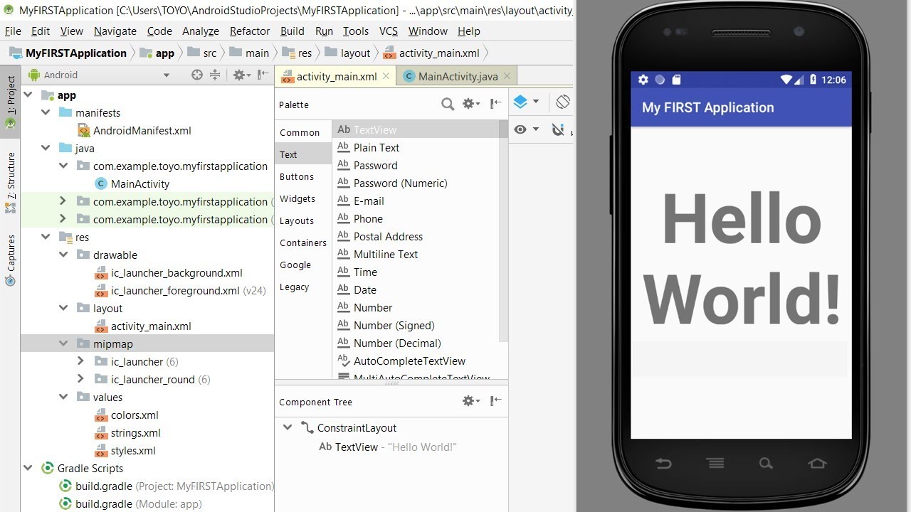Image resolution: width=911 pixels, height=512 pixels.
Task: Collapse the app module node
Action: tap(28, 95)
